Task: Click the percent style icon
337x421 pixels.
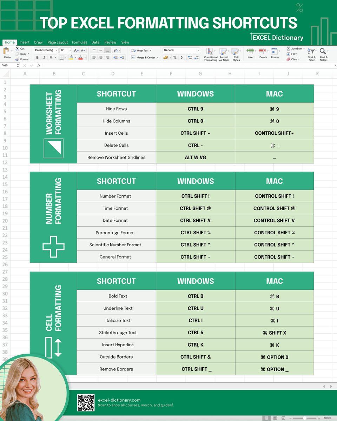Action: coord(175,58)
